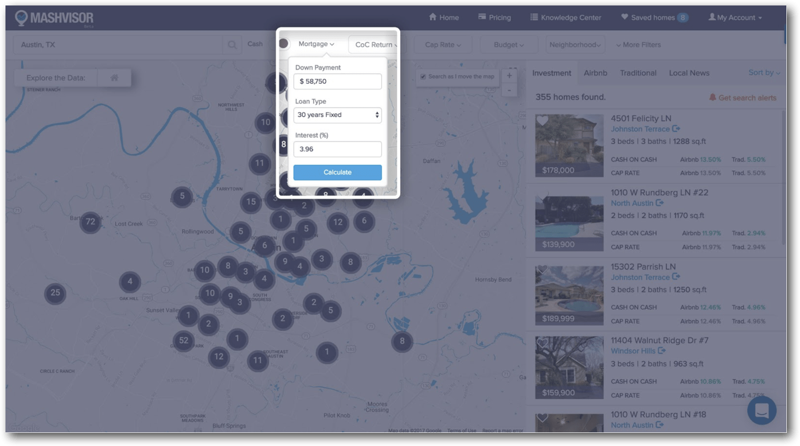800x446 pixels.
Task: Open Saved homes list
Action: [x=654, y=18]
